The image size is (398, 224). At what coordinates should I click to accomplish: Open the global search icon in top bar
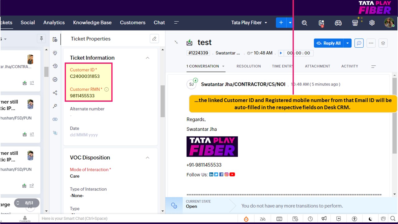point(304,23)
